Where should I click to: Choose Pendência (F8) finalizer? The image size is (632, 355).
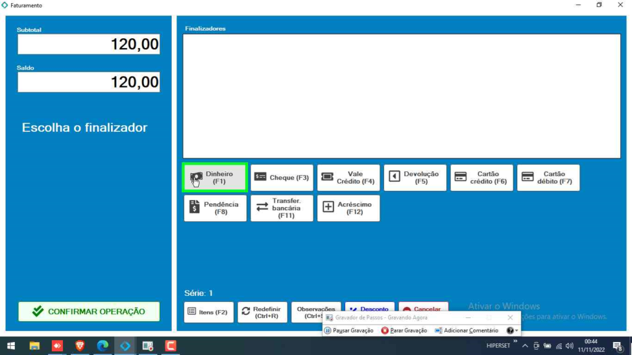pos(215,208)
